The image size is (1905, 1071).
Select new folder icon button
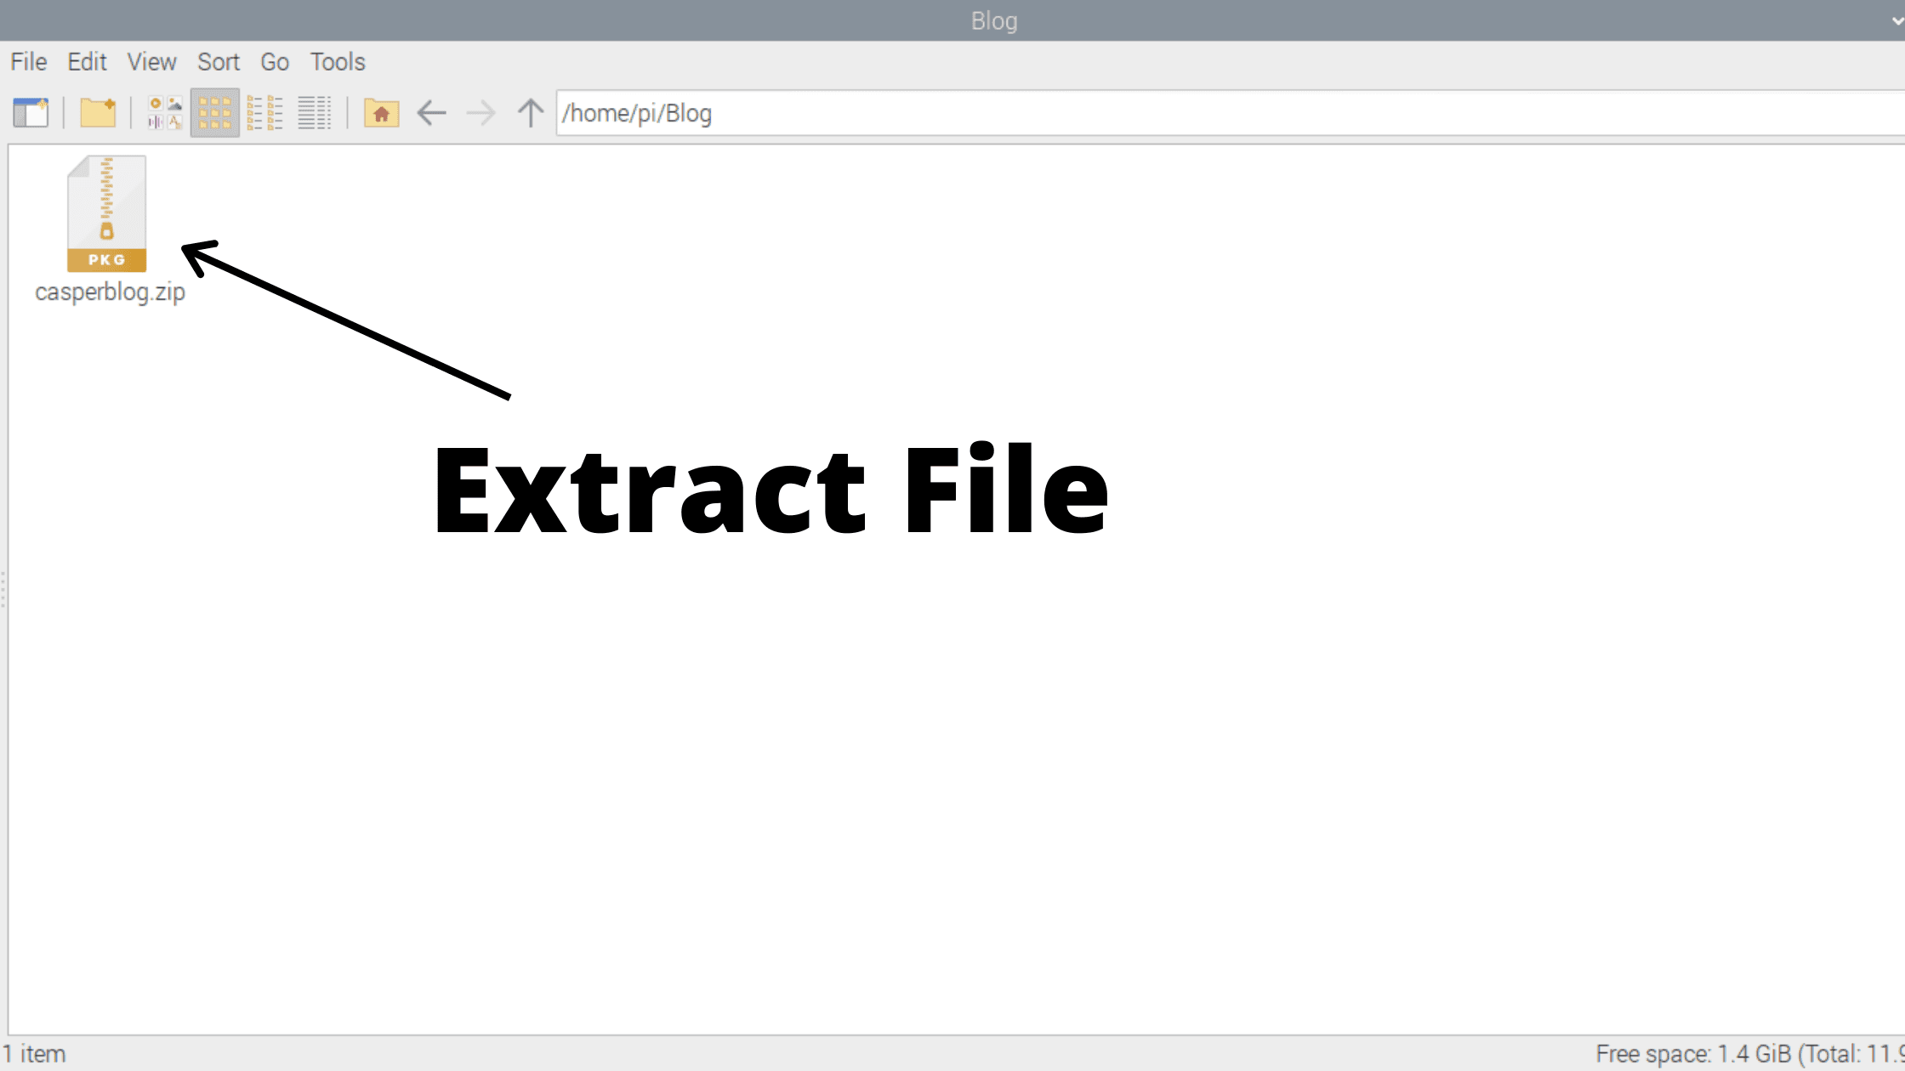click(98, 112)
